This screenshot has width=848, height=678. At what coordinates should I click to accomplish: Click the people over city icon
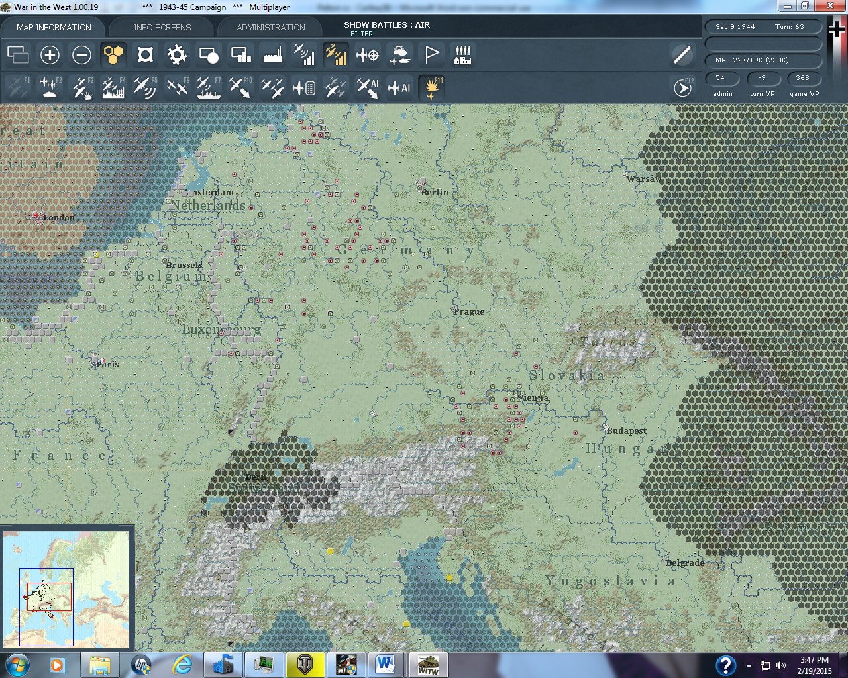463,54
